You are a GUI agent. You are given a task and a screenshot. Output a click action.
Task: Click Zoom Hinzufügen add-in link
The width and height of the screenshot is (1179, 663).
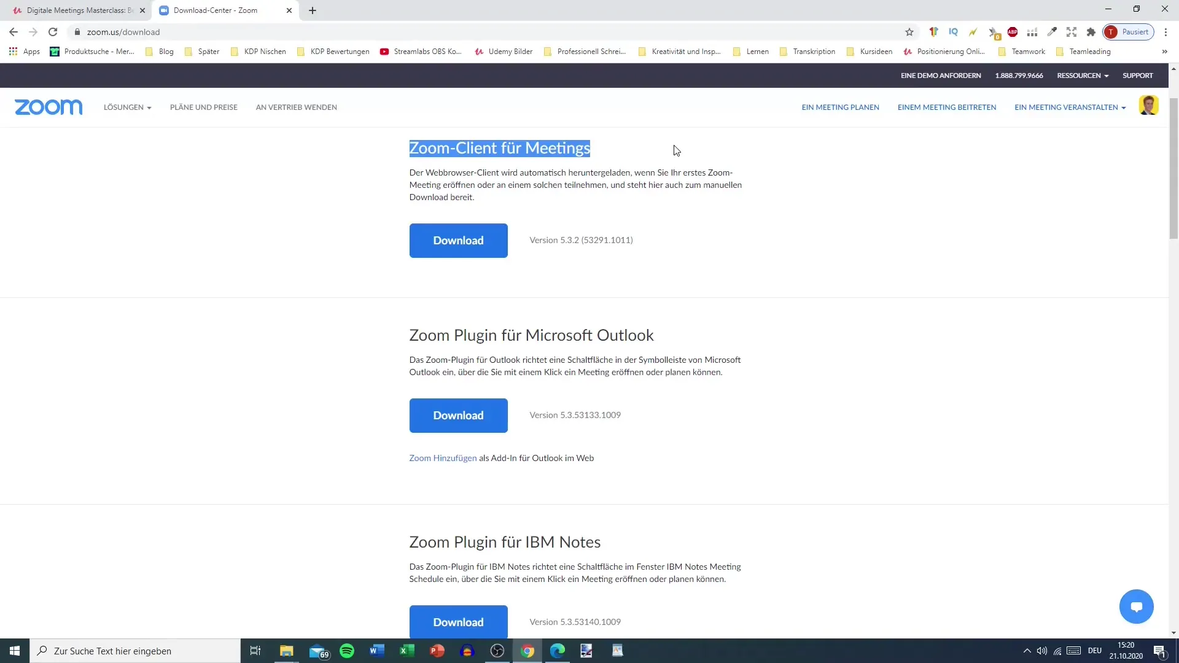(x=443, y=457)
